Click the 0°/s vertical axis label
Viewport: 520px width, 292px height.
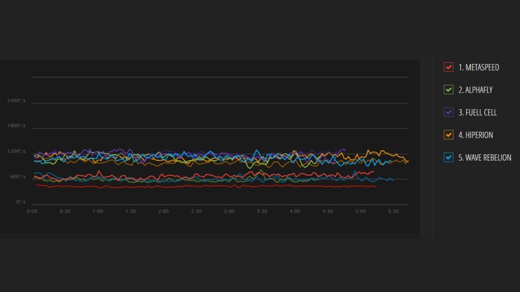click(20, 202)
